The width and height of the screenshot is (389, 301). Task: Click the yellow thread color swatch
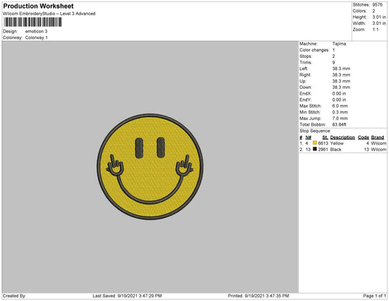315,143
